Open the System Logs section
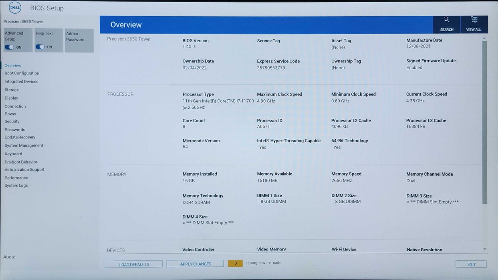Screen dimensions: 498x280 click(16, 186)
